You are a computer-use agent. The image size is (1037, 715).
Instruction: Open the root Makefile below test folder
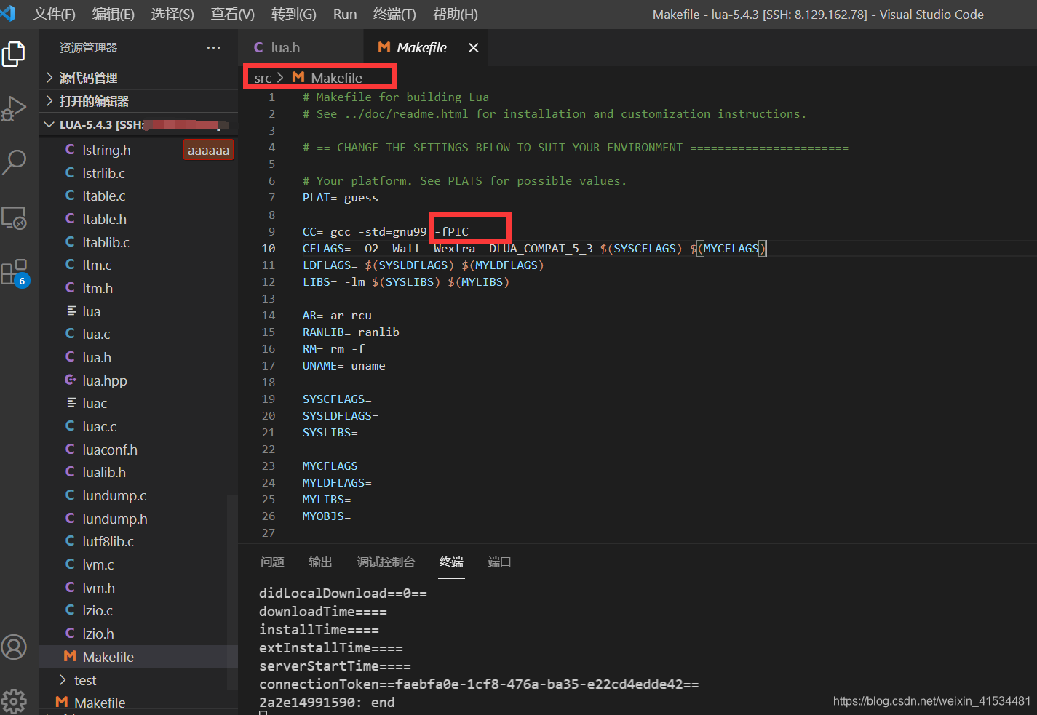(100, 703)
